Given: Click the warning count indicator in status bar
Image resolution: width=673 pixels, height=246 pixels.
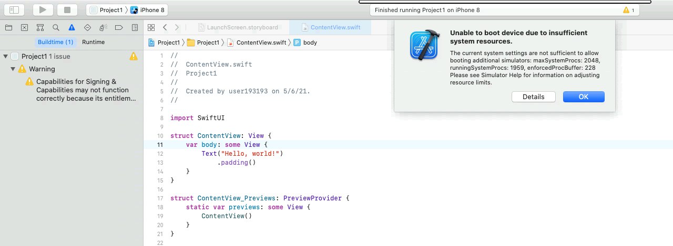Looking at the screenshot, I should pyautogui.click(x=629, y=10).
